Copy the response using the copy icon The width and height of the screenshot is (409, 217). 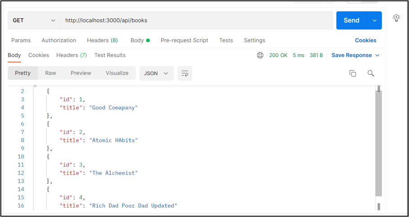(x=353, y=74)
